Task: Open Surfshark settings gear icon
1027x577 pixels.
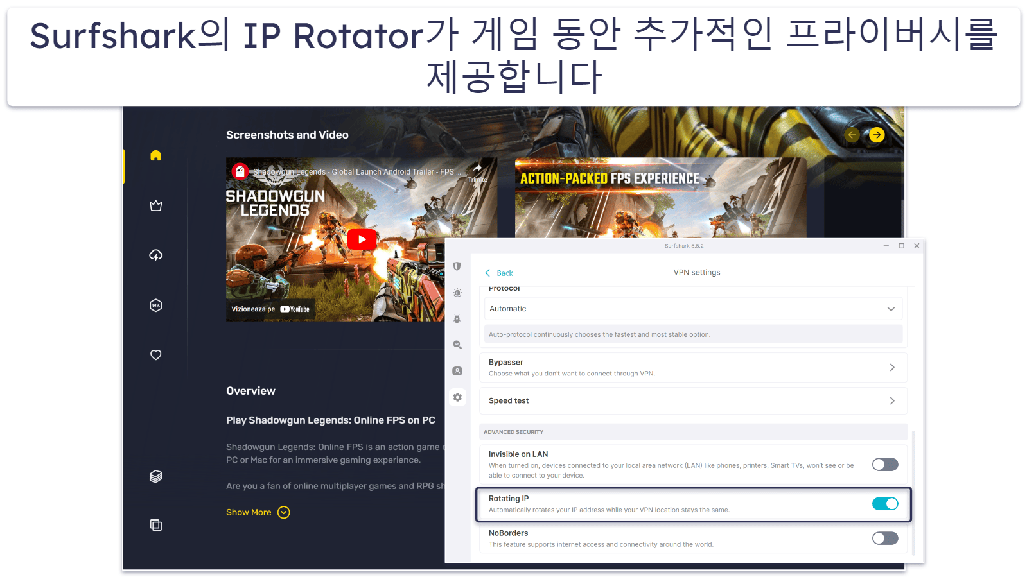Action: [457, 397]
